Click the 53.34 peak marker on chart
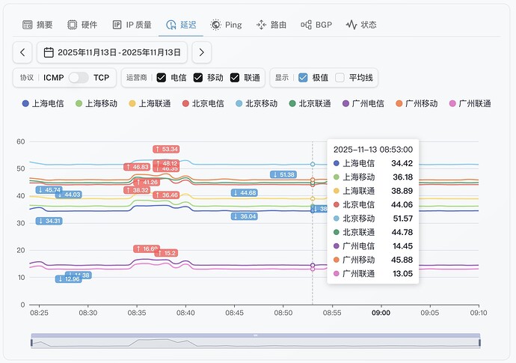Image resolution: width=516 pixels, height=363 pixels. 166,149
